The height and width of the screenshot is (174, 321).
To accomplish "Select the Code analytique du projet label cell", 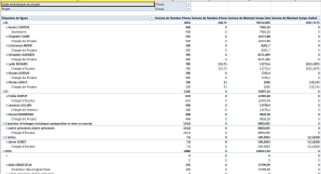I will tap(77, 4).
